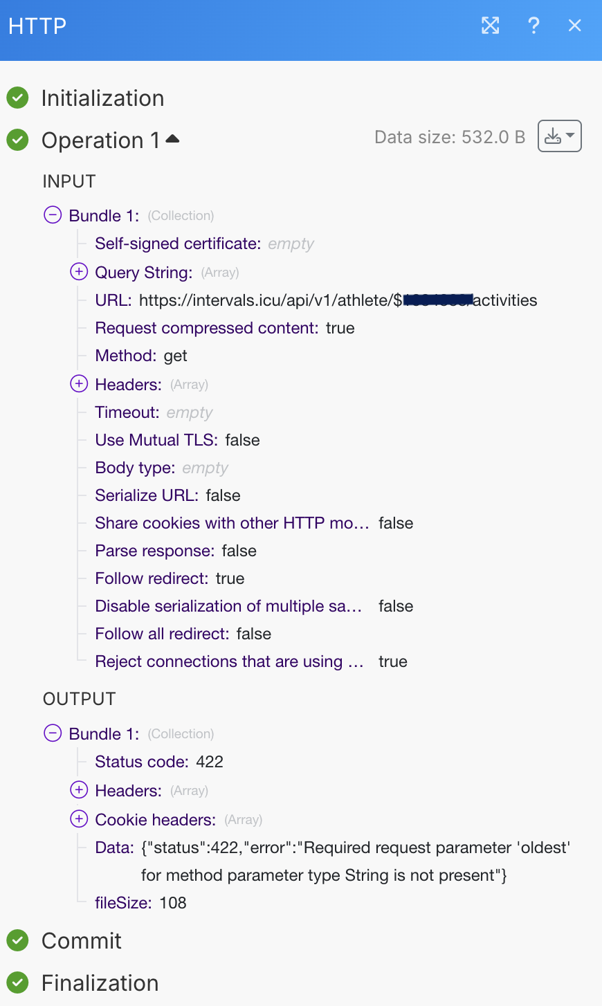Click the Operation 1 green check icon
The image size is (602, 1006).
(x=17, y=140)
